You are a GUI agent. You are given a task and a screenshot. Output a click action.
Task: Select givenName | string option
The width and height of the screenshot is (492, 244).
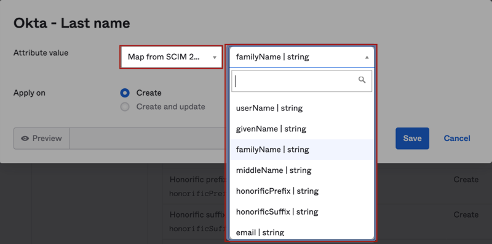(x=301, y=129)
